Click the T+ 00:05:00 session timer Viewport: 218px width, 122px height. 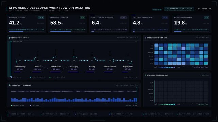[x=204, y=9]
